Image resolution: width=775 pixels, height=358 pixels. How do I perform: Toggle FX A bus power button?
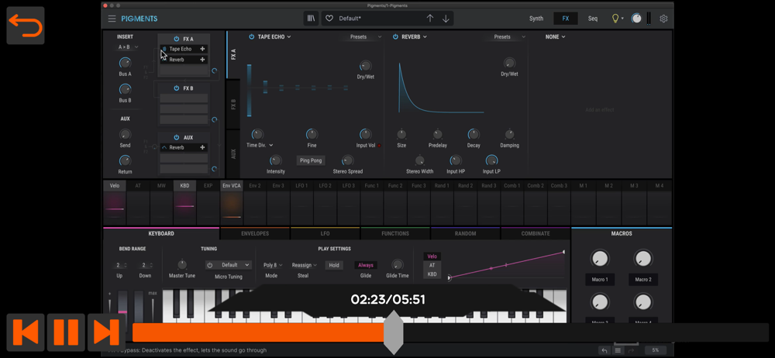click(x=177, y=39)
